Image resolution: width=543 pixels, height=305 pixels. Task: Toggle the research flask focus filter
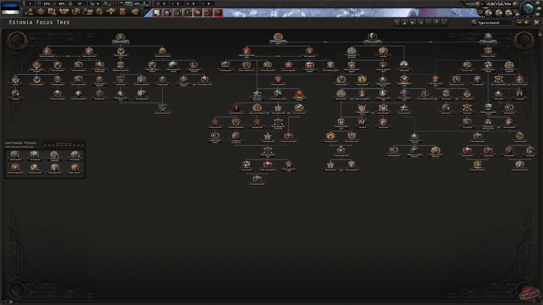(405, 23)
